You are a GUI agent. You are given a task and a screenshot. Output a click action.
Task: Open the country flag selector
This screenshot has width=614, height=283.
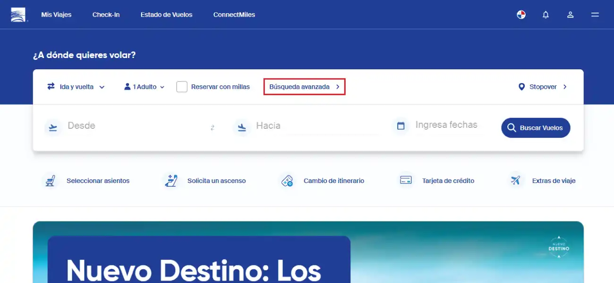(521, 15)
